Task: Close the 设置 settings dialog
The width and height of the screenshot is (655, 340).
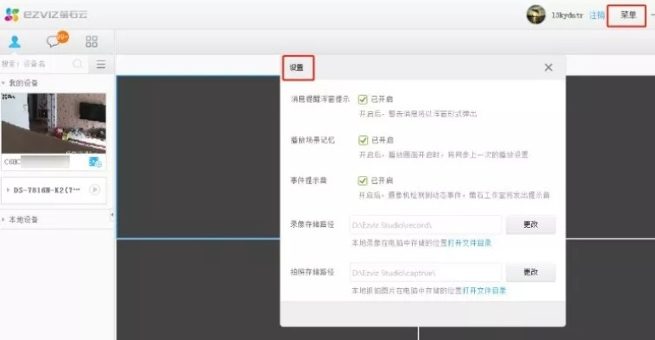Action: click(x=548, y=67)
